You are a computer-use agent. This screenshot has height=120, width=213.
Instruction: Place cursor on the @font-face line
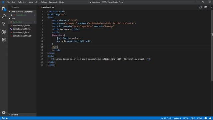click(58, 35)
